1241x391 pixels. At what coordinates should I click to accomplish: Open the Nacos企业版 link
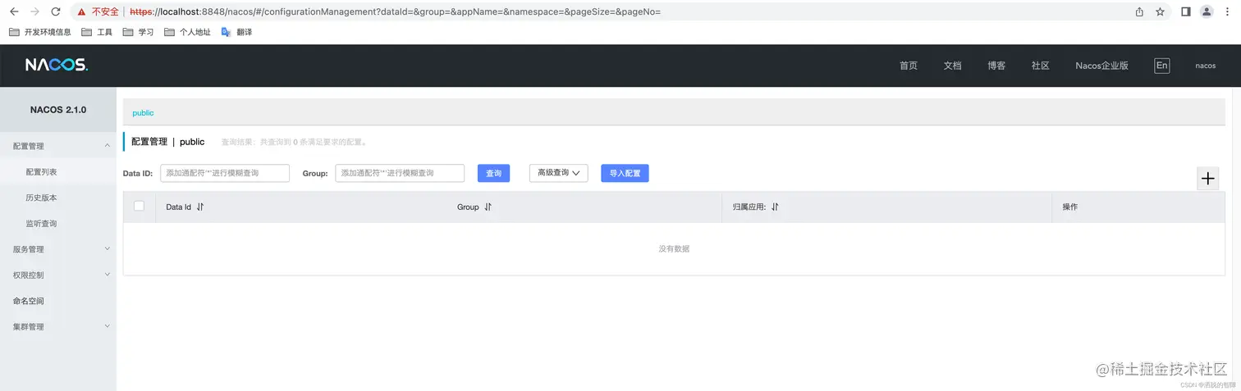pyautogui.click(x=1101, y=66)
